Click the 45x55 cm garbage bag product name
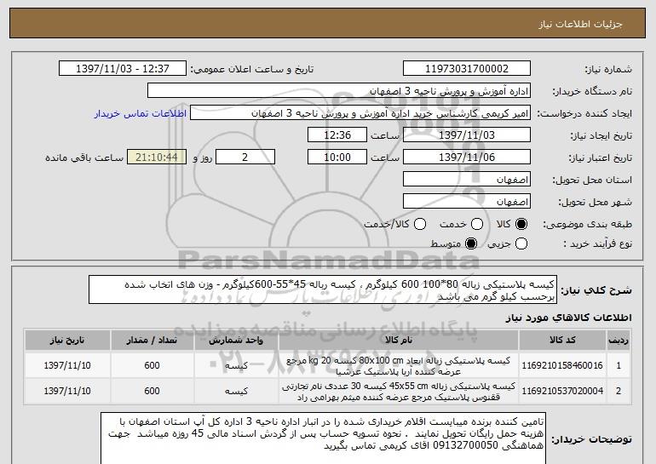656x464 pixels. coord(399,392)
